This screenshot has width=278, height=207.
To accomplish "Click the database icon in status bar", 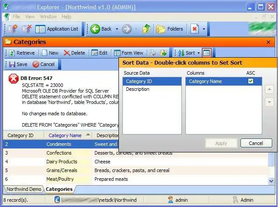I will coord(57,200).
